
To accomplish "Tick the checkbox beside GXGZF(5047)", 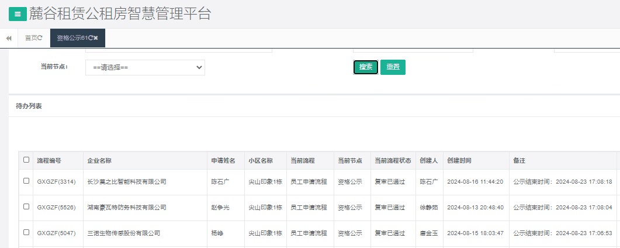I will point(26,232).
